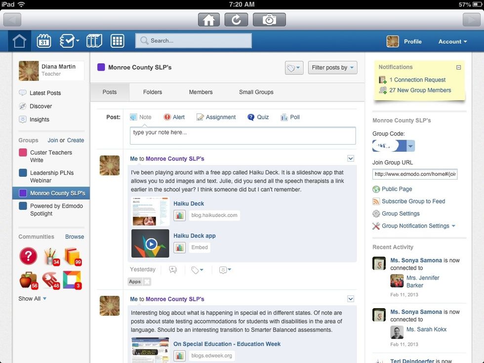Open options arrow on Haiku Deck post

coord(351,159)
